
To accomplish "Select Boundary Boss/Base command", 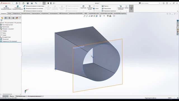I will tap(33, 11).
